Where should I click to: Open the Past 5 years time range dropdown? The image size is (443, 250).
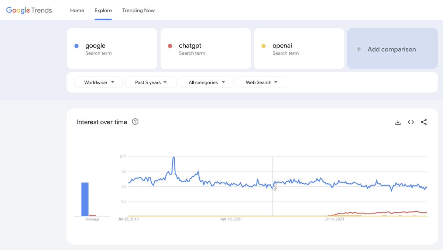pos(151,82)
